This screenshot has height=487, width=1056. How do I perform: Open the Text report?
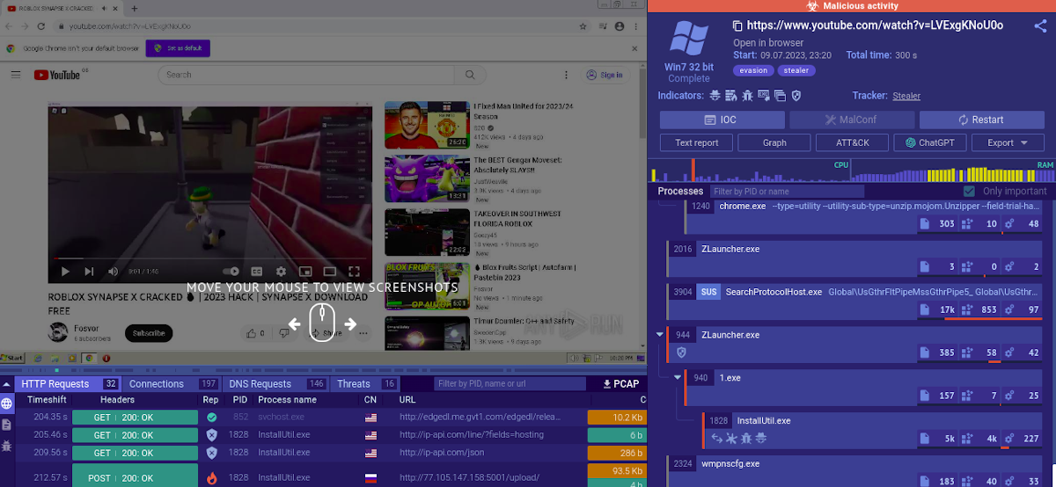pos(696,142)
